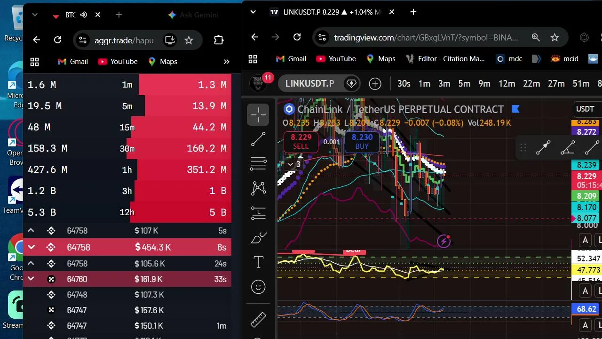
Task: Select the 30s chart timeframe
Action: tap(404, 84)
